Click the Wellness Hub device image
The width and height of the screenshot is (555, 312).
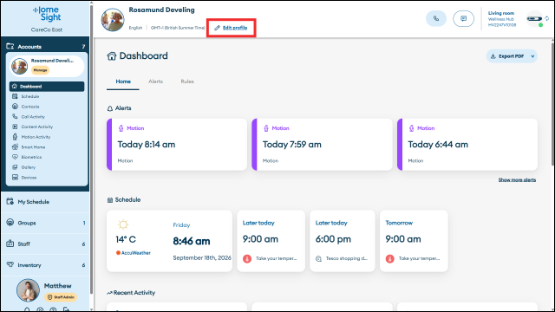tap(534, 19)
